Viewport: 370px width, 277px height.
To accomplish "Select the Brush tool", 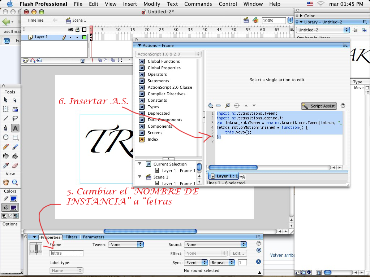I will (x=15, y=147).
